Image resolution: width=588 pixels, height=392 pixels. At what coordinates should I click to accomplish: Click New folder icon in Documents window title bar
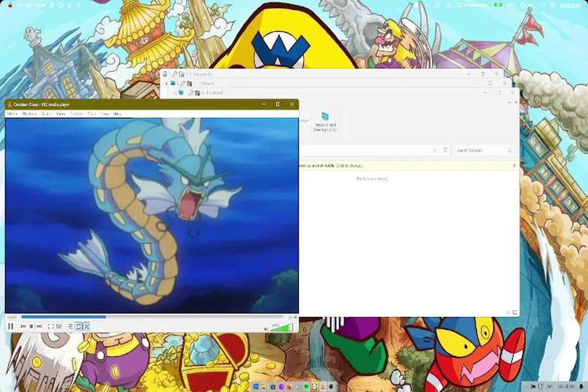(x=181, y=74)
